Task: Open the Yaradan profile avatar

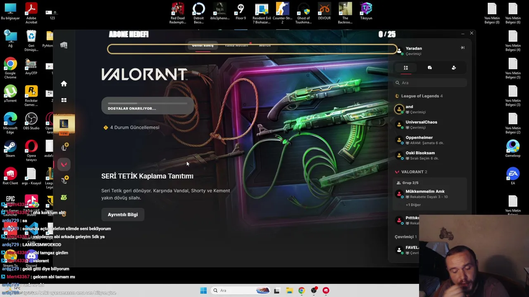Action: (x=399, y=51)
